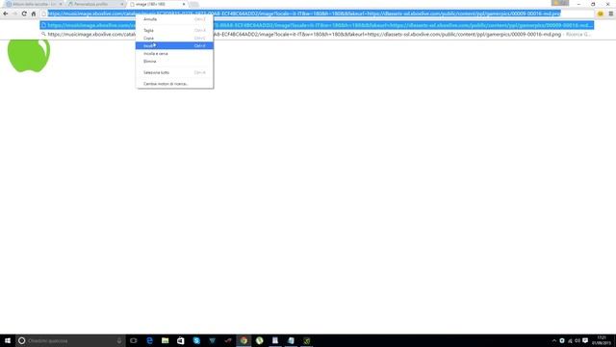The width and height of the screenshot is (616, 347).
Task: Reload the page with the refresh icon
Action: (24, 13)
